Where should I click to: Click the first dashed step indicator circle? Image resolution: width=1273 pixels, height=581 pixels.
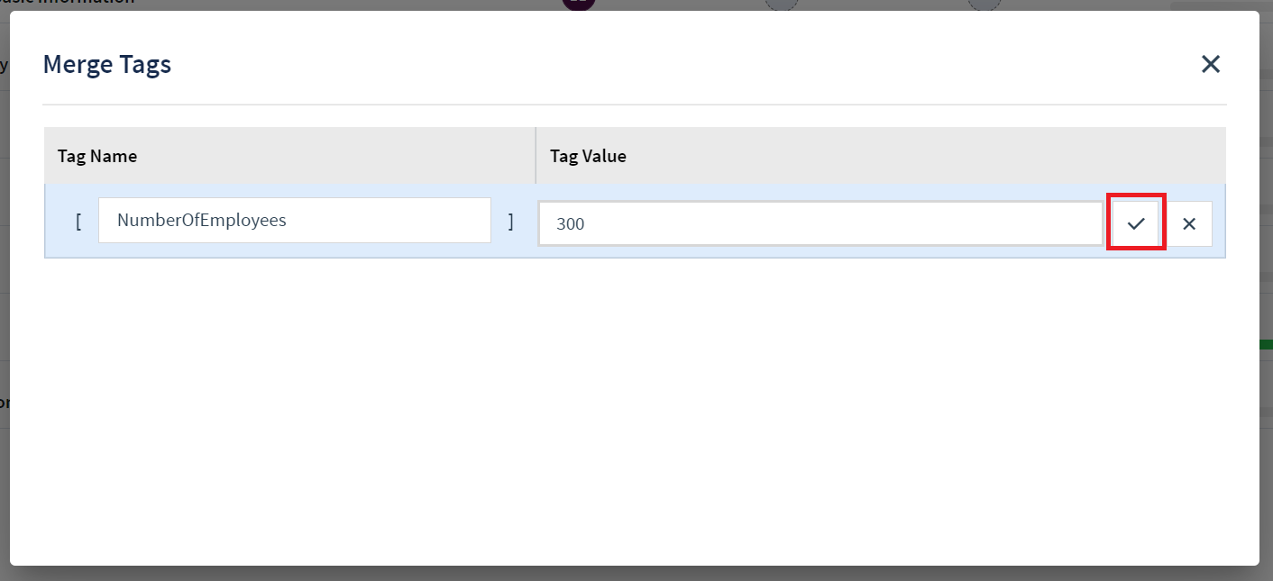(781, 4)
